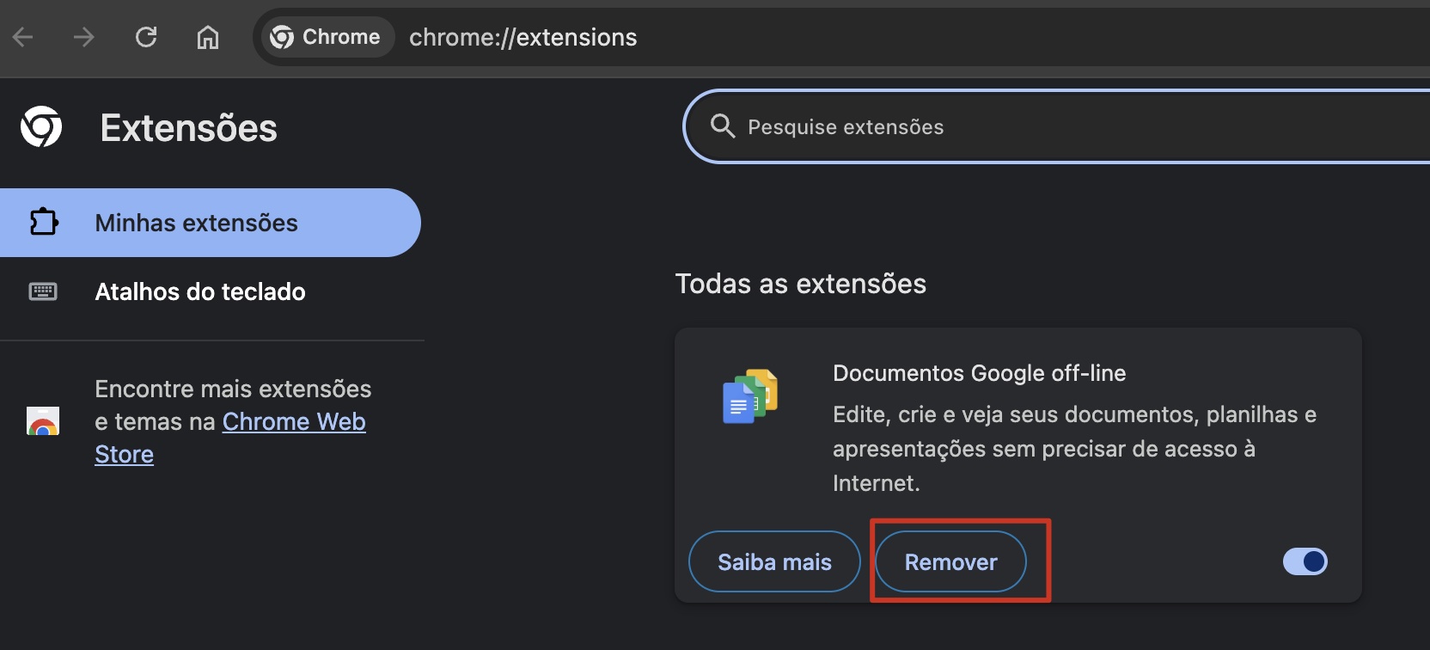This screenshot has height=650, width=1430.
Task: Click the Saiba mais button
Action: pyautogui.click(x=774, y=561)
